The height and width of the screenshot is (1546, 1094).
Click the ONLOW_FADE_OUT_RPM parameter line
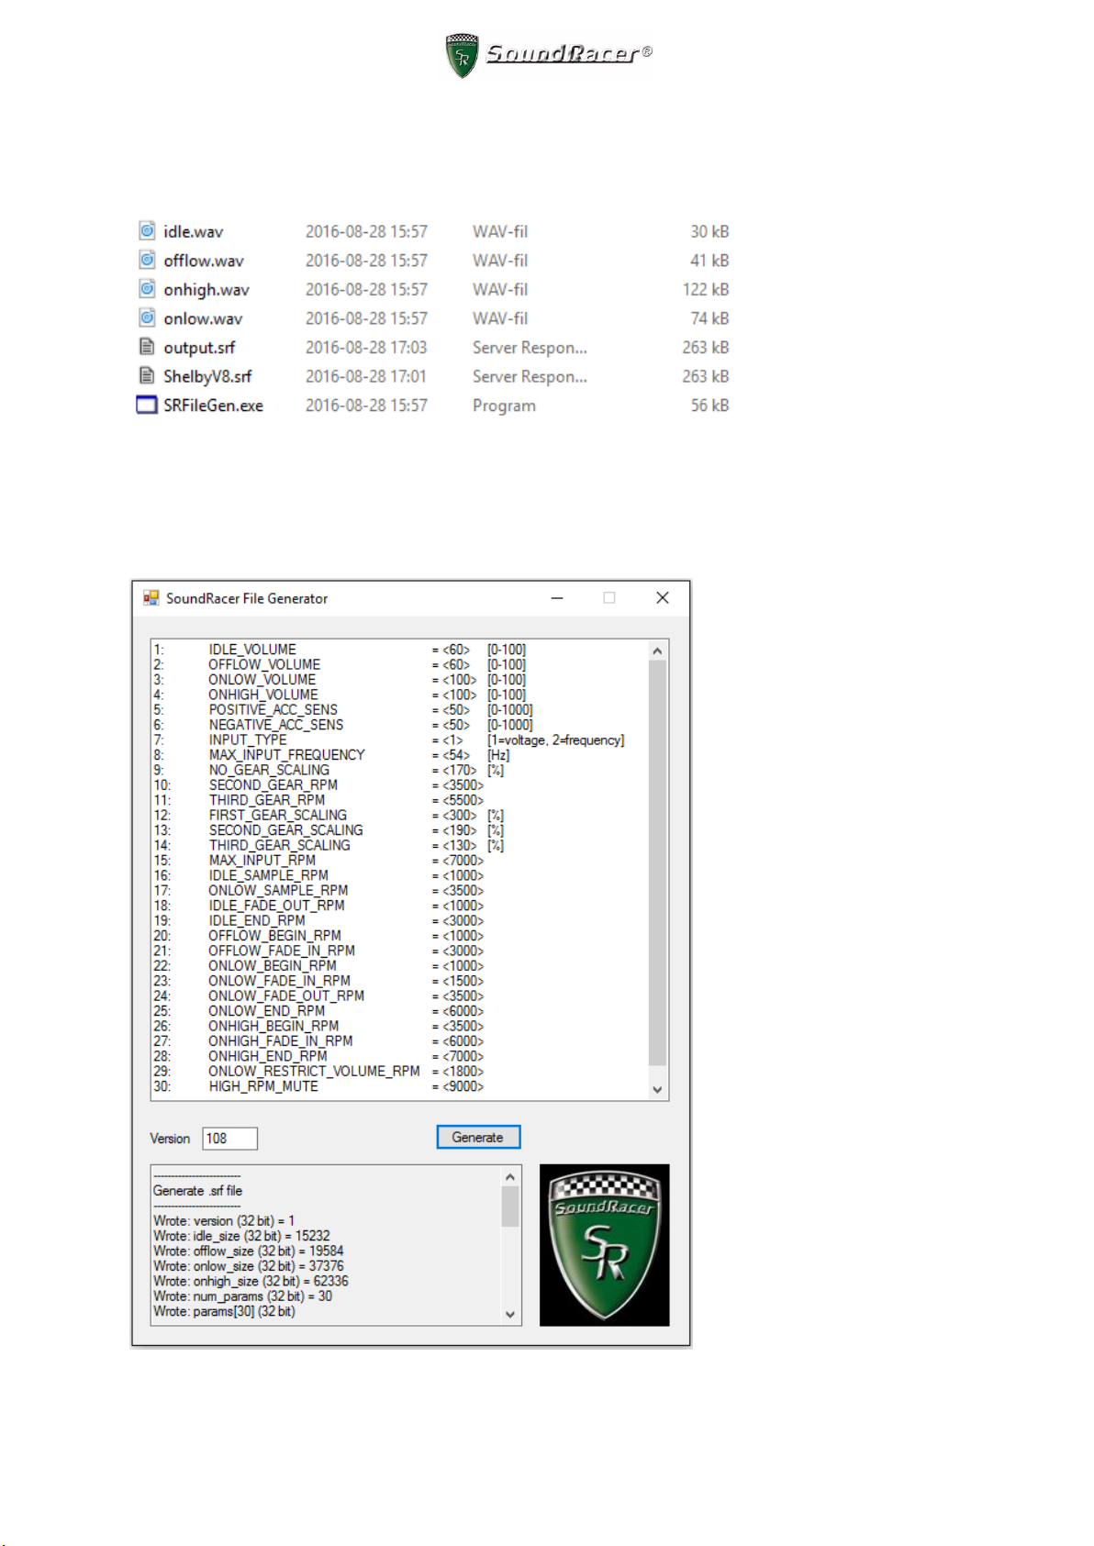point(318,995)
